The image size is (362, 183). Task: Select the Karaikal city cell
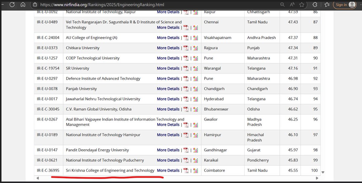[211, 160]
